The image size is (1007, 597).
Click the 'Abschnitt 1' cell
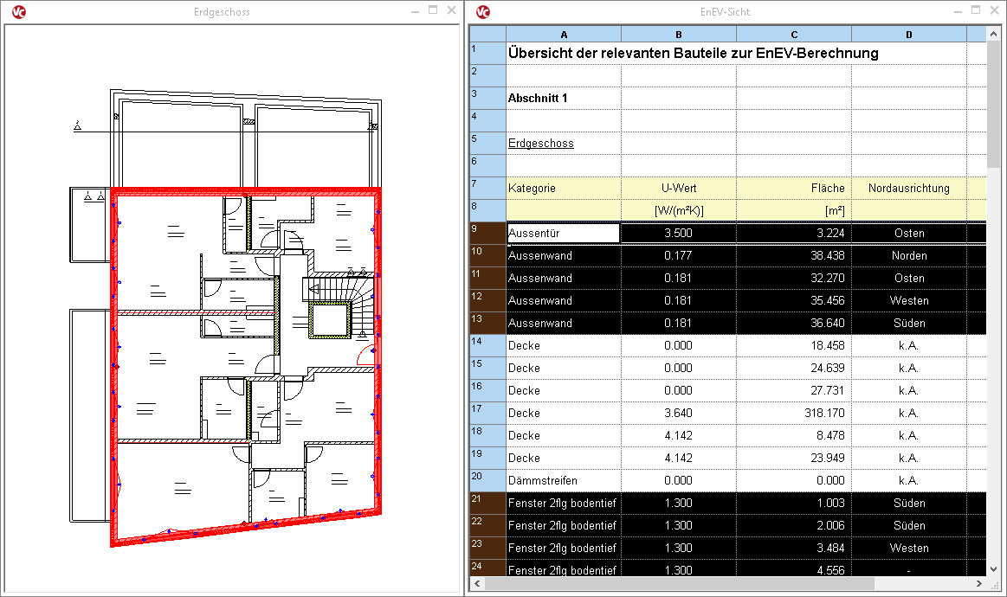(564, 99)
